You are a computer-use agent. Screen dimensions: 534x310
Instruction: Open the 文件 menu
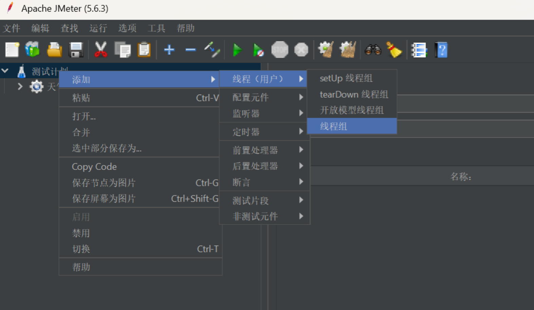point(12,28)
